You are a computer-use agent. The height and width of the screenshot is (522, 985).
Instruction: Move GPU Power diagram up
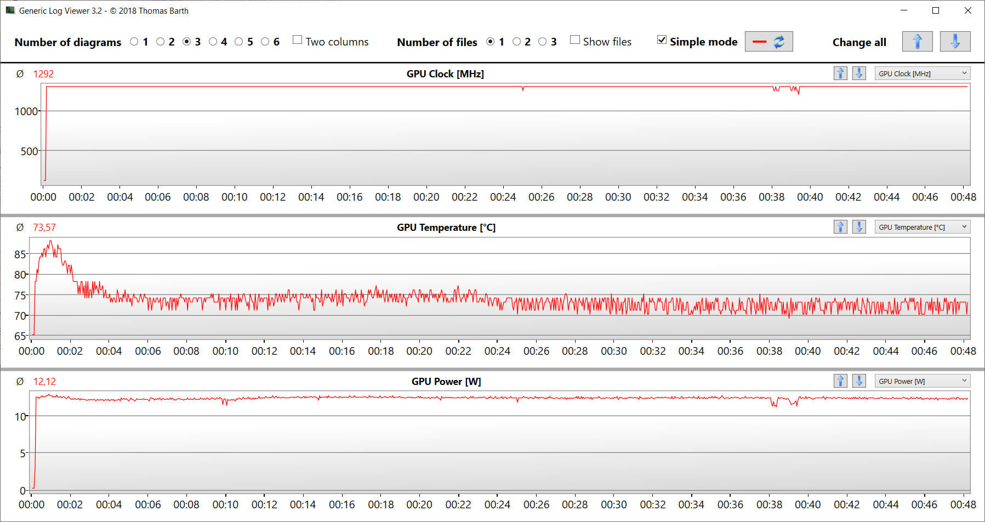[x=840, y=381]
